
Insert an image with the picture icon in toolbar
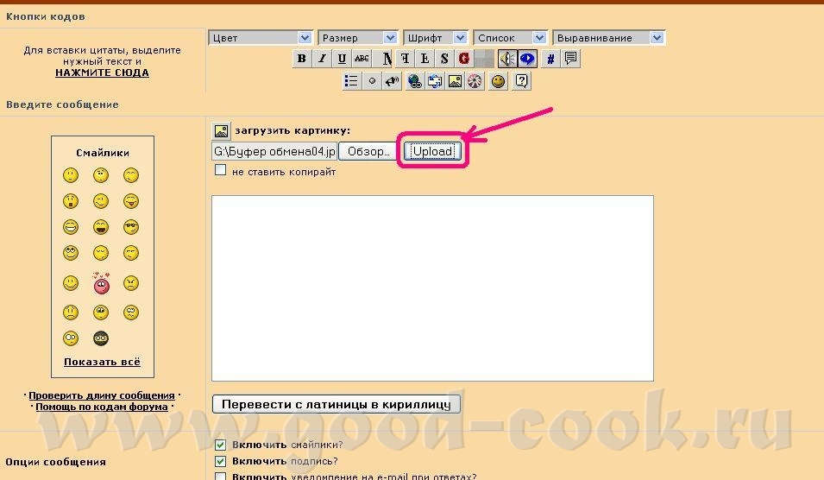[x=455, y=81]
